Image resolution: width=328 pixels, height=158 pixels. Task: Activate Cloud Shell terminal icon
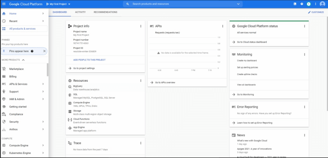point(295,4)
